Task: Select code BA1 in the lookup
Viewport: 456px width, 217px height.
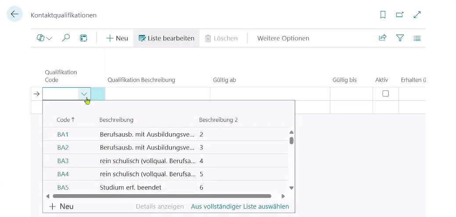Action: pos(63,134)
